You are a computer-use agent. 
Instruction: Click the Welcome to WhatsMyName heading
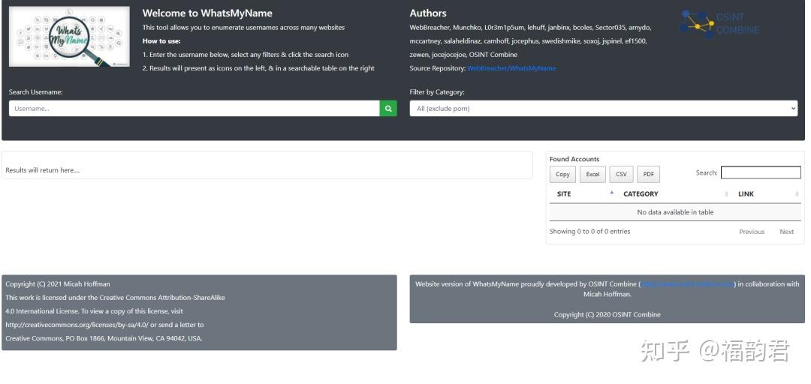point(207,13)
